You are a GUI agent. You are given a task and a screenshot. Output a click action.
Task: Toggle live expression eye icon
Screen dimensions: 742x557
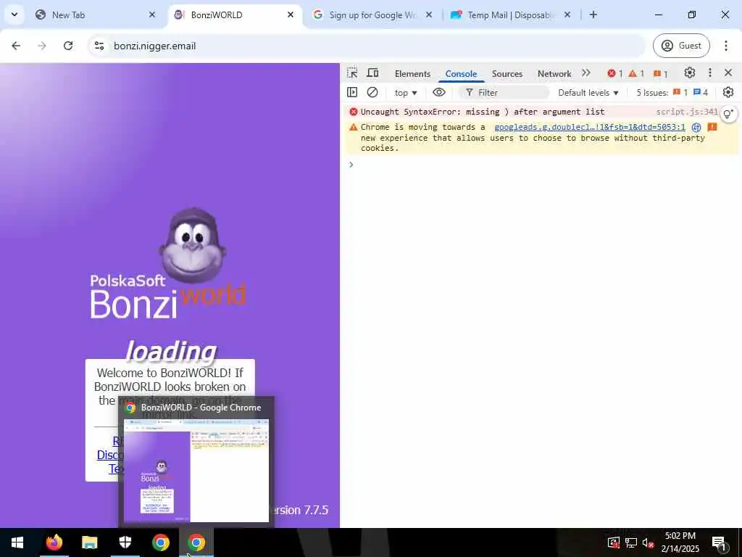coord(439,92)
